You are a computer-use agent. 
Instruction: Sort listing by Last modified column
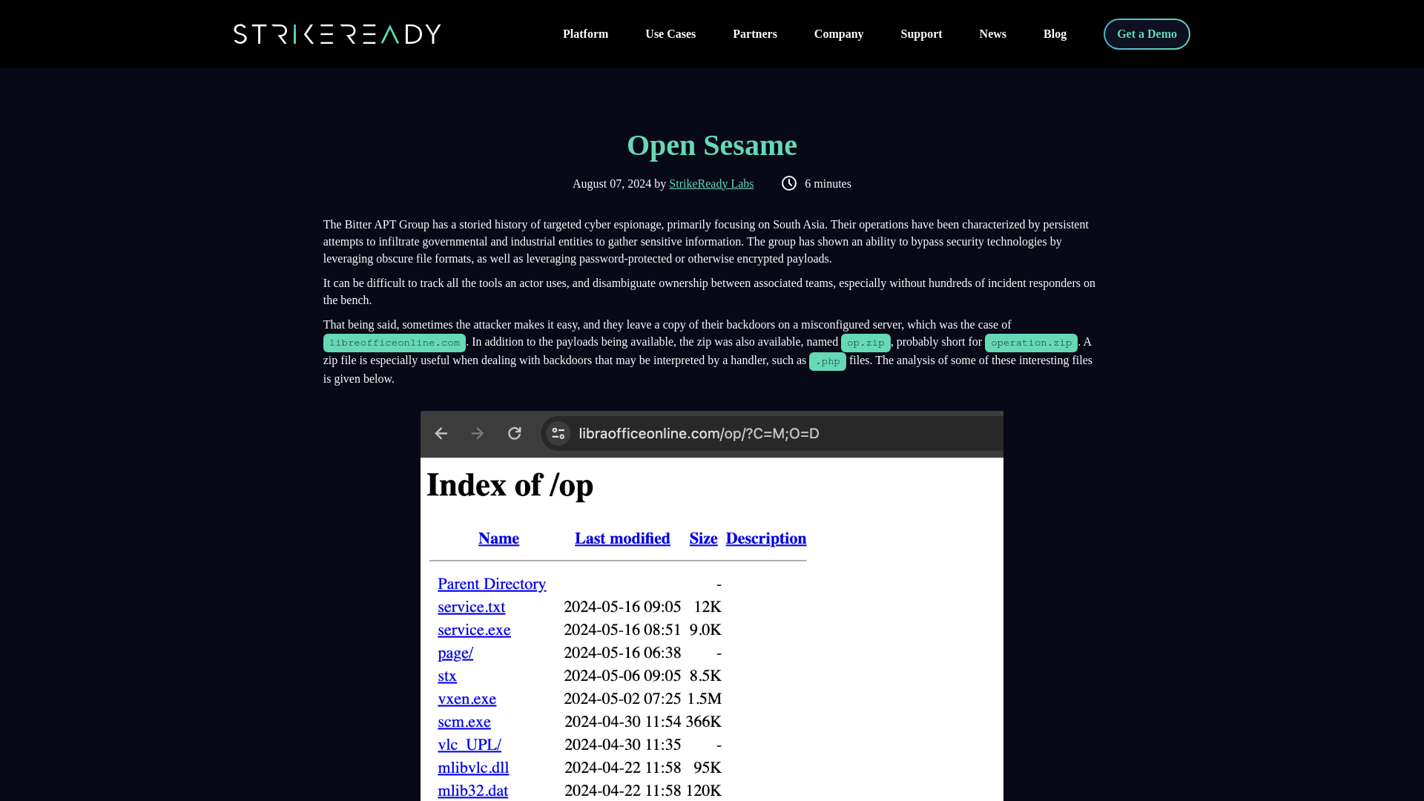(x=622, y=538)
